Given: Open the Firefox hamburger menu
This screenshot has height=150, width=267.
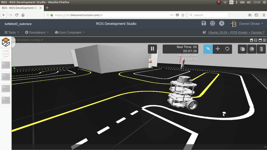Looking at the screenshot, I should tap(264, 15).
